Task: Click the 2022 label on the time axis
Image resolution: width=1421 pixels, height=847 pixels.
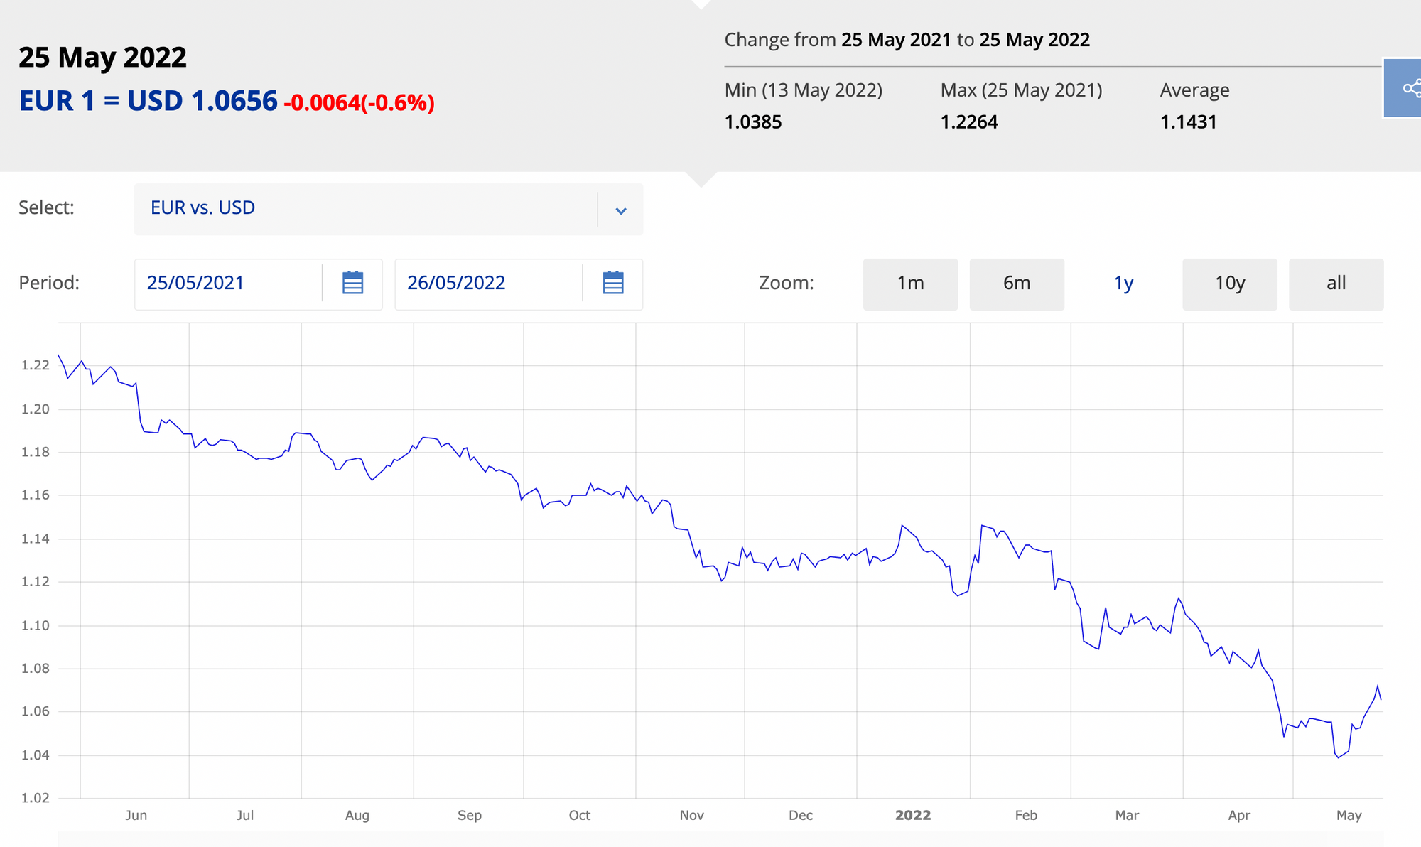Action: [913, 815]
